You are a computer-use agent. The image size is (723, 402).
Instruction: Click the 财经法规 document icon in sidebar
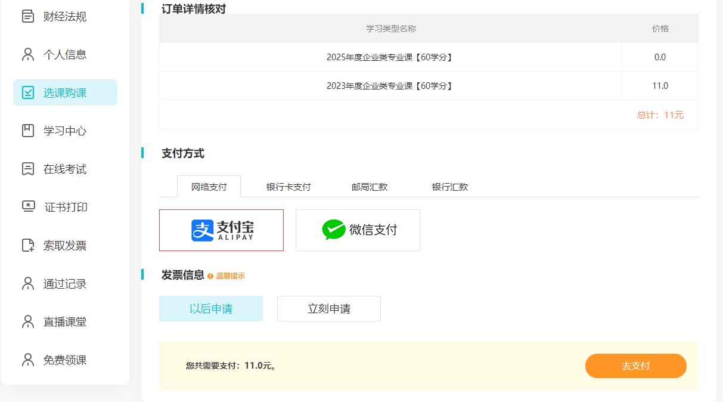coord(28,16)
